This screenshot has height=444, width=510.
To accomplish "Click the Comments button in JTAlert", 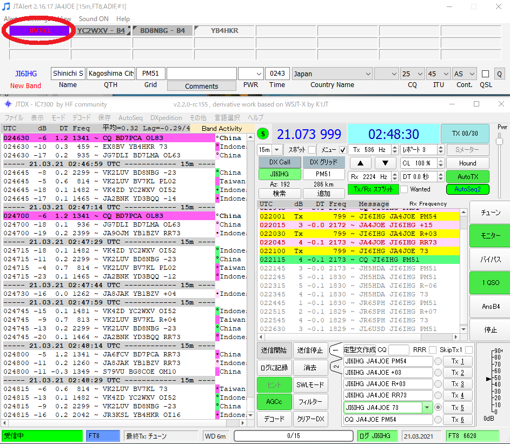I will click(201, 86).
